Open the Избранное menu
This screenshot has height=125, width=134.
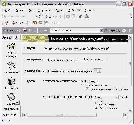point(44,10)
